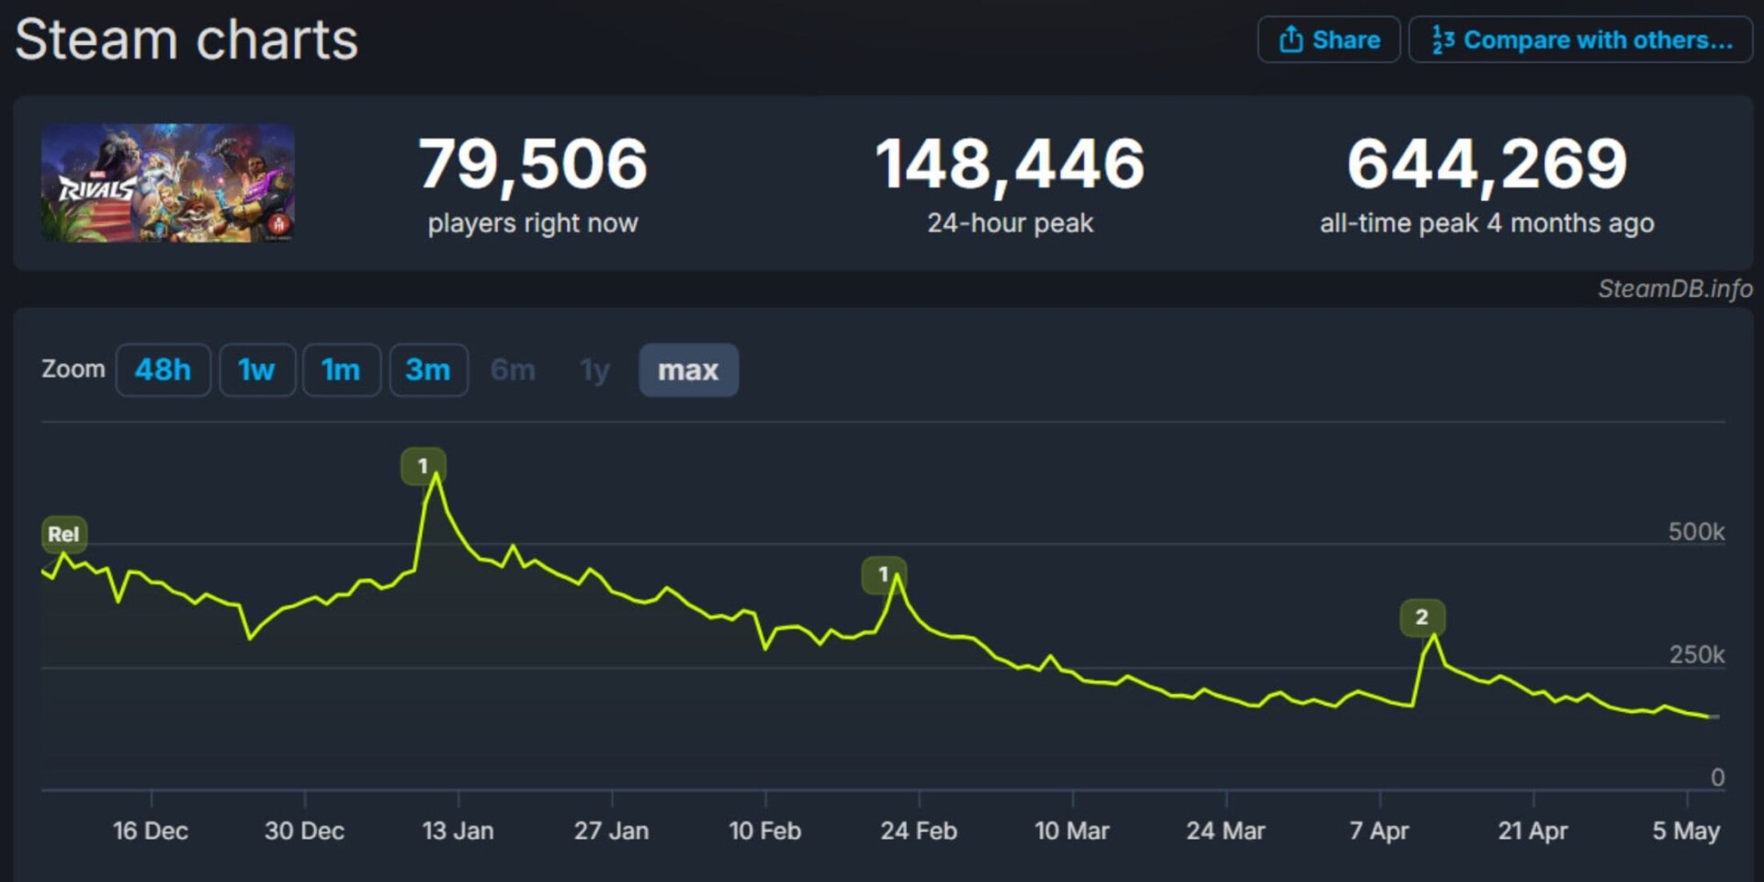Click the late February marker labeled 1

[x=883, y=574]
